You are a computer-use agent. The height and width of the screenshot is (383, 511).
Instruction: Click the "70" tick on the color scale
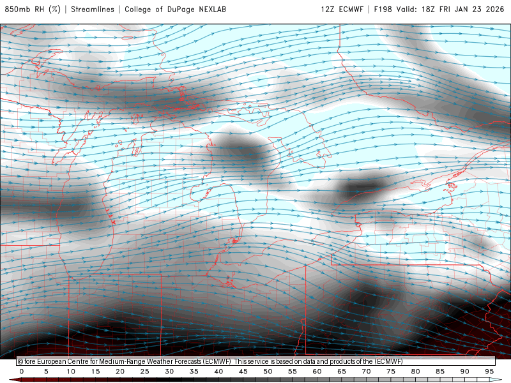point(366,372)
